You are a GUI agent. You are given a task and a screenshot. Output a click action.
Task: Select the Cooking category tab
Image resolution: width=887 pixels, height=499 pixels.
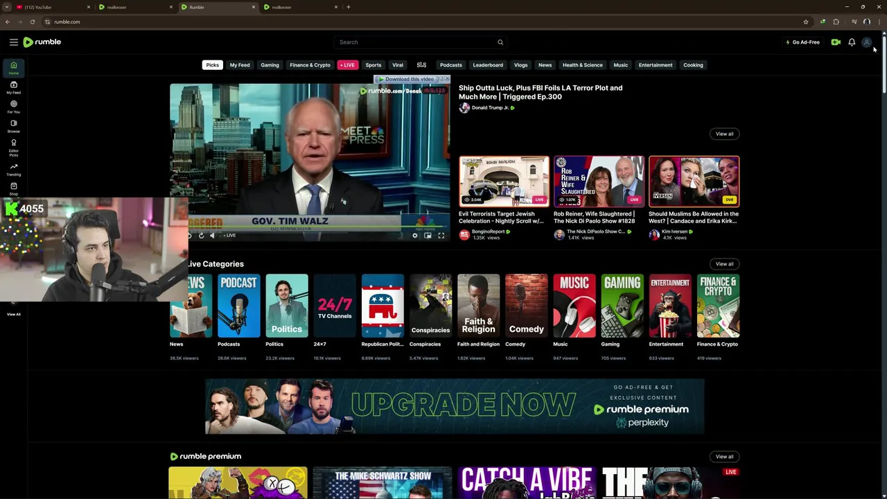point(693,65)
